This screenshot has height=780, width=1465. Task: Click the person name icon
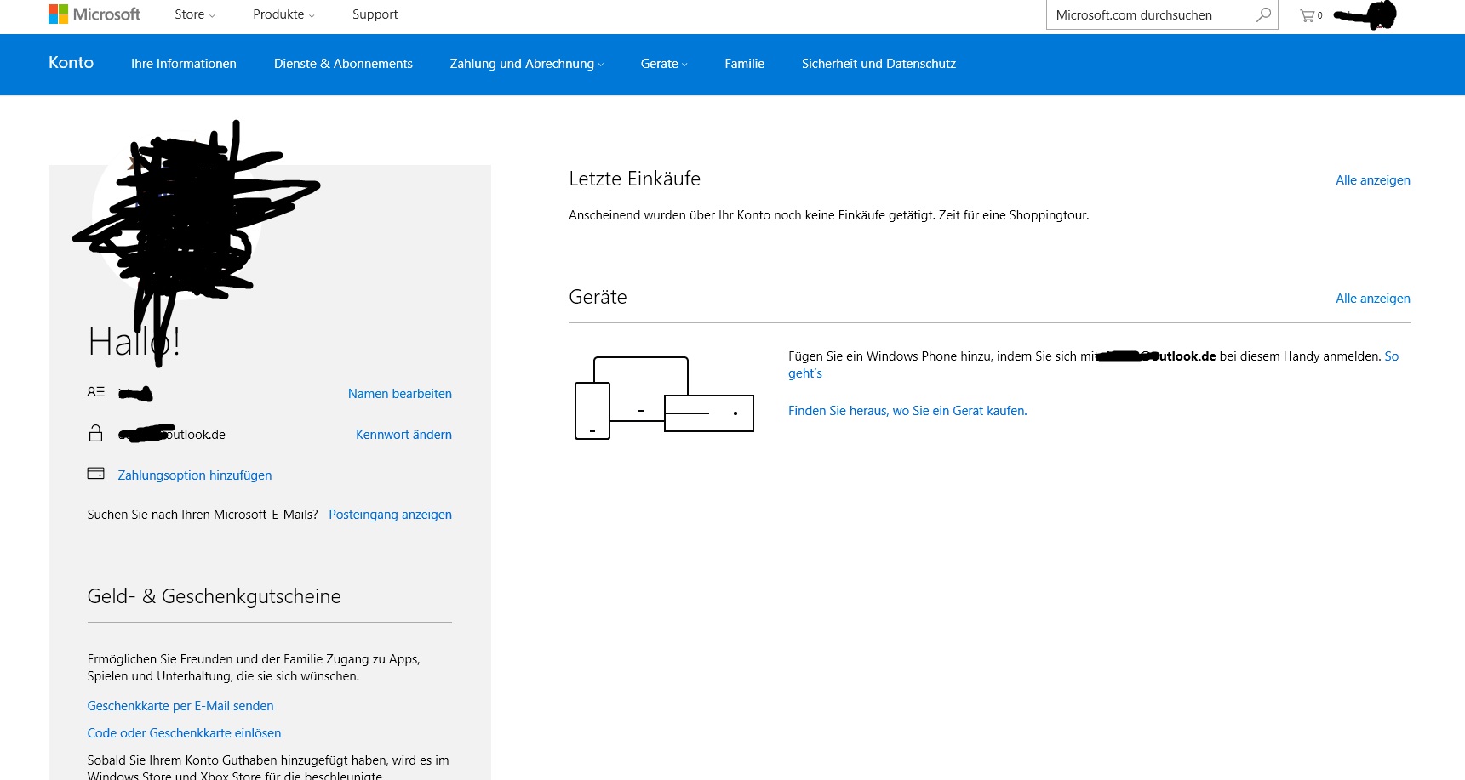pos(95,392)
